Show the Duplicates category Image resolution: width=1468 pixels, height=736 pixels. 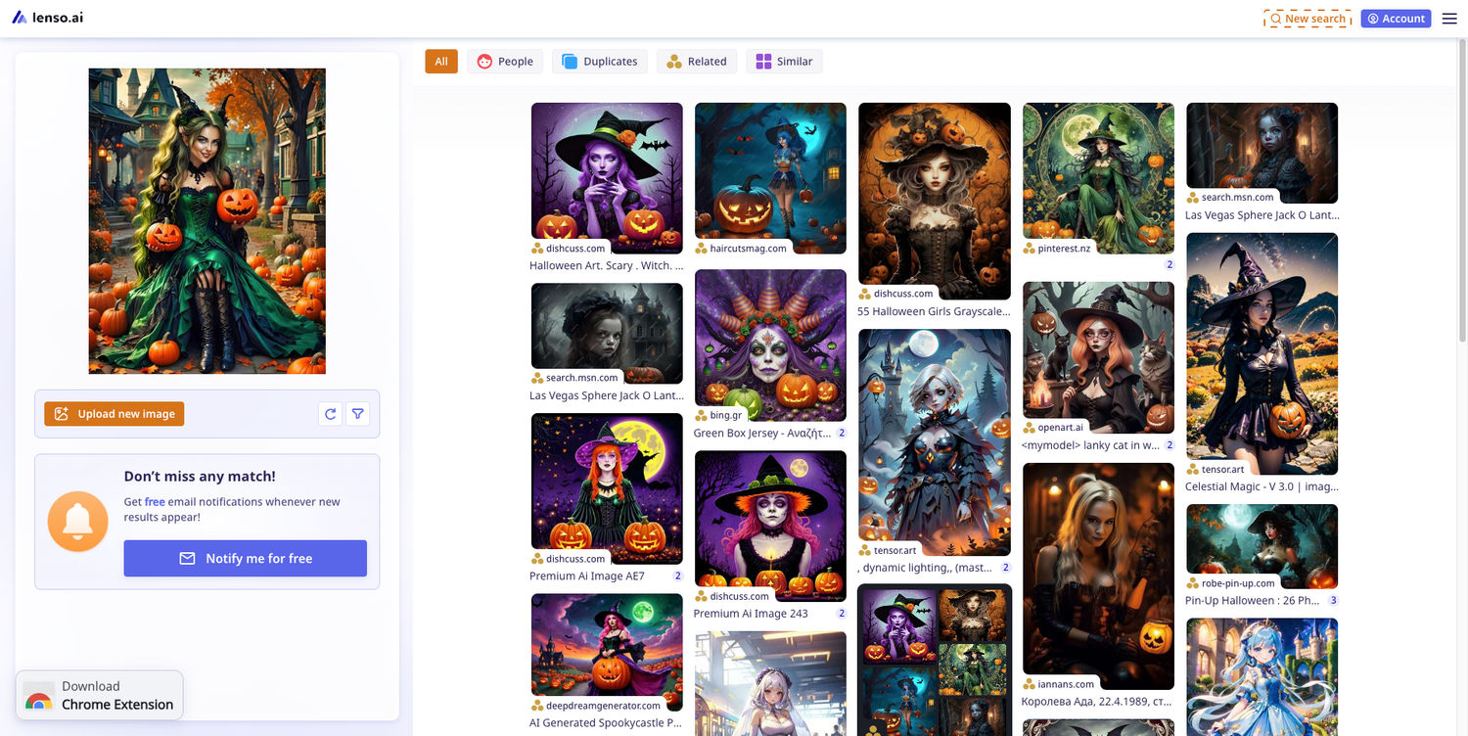[599, 62]
